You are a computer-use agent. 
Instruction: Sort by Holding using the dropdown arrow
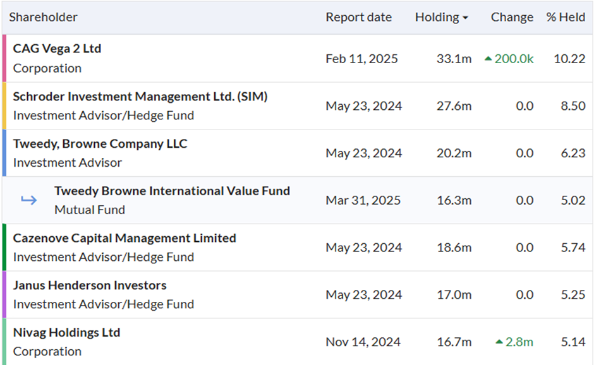(466, 18)
